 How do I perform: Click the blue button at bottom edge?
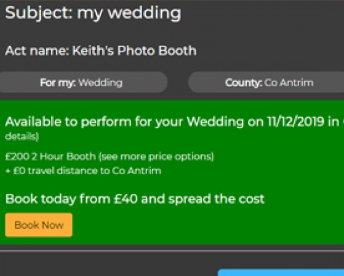(x=281, y=272)
